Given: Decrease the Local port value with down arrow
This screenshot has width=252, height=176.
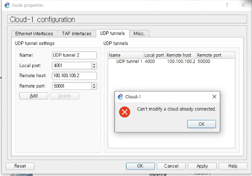Looking at the screenshot, I should click(94, 67).
